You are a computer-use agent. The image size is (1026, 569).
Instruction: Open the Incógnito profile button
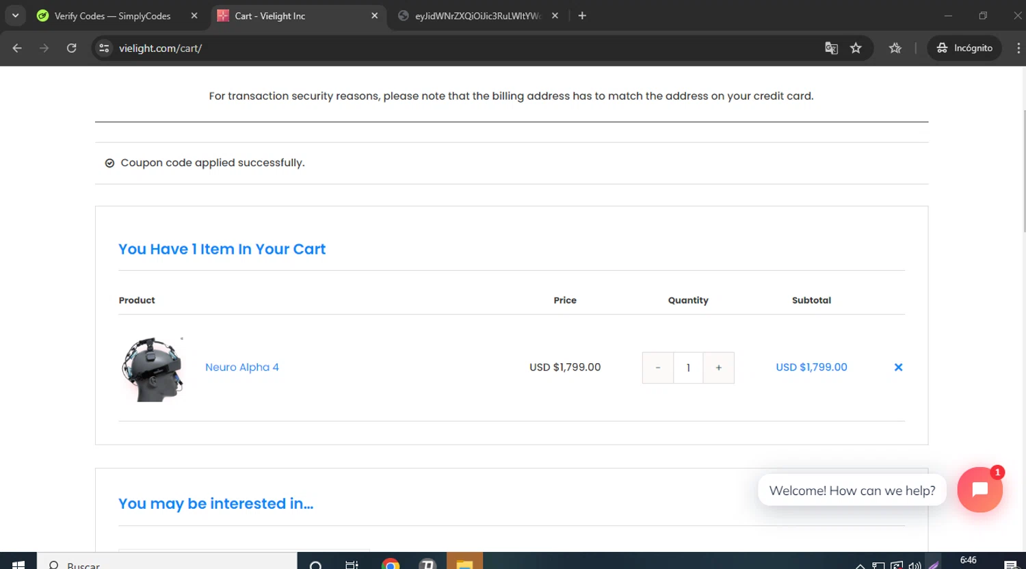[x=964, y=48]
